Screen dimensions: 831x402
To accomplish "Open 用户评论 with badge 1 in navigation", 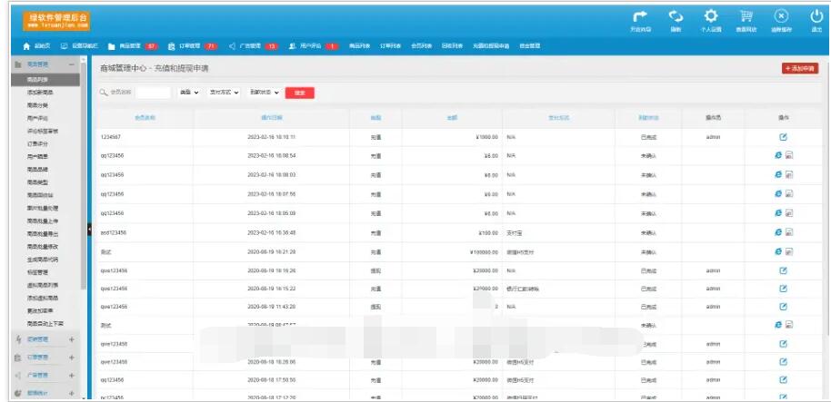I will coord(314,46).
